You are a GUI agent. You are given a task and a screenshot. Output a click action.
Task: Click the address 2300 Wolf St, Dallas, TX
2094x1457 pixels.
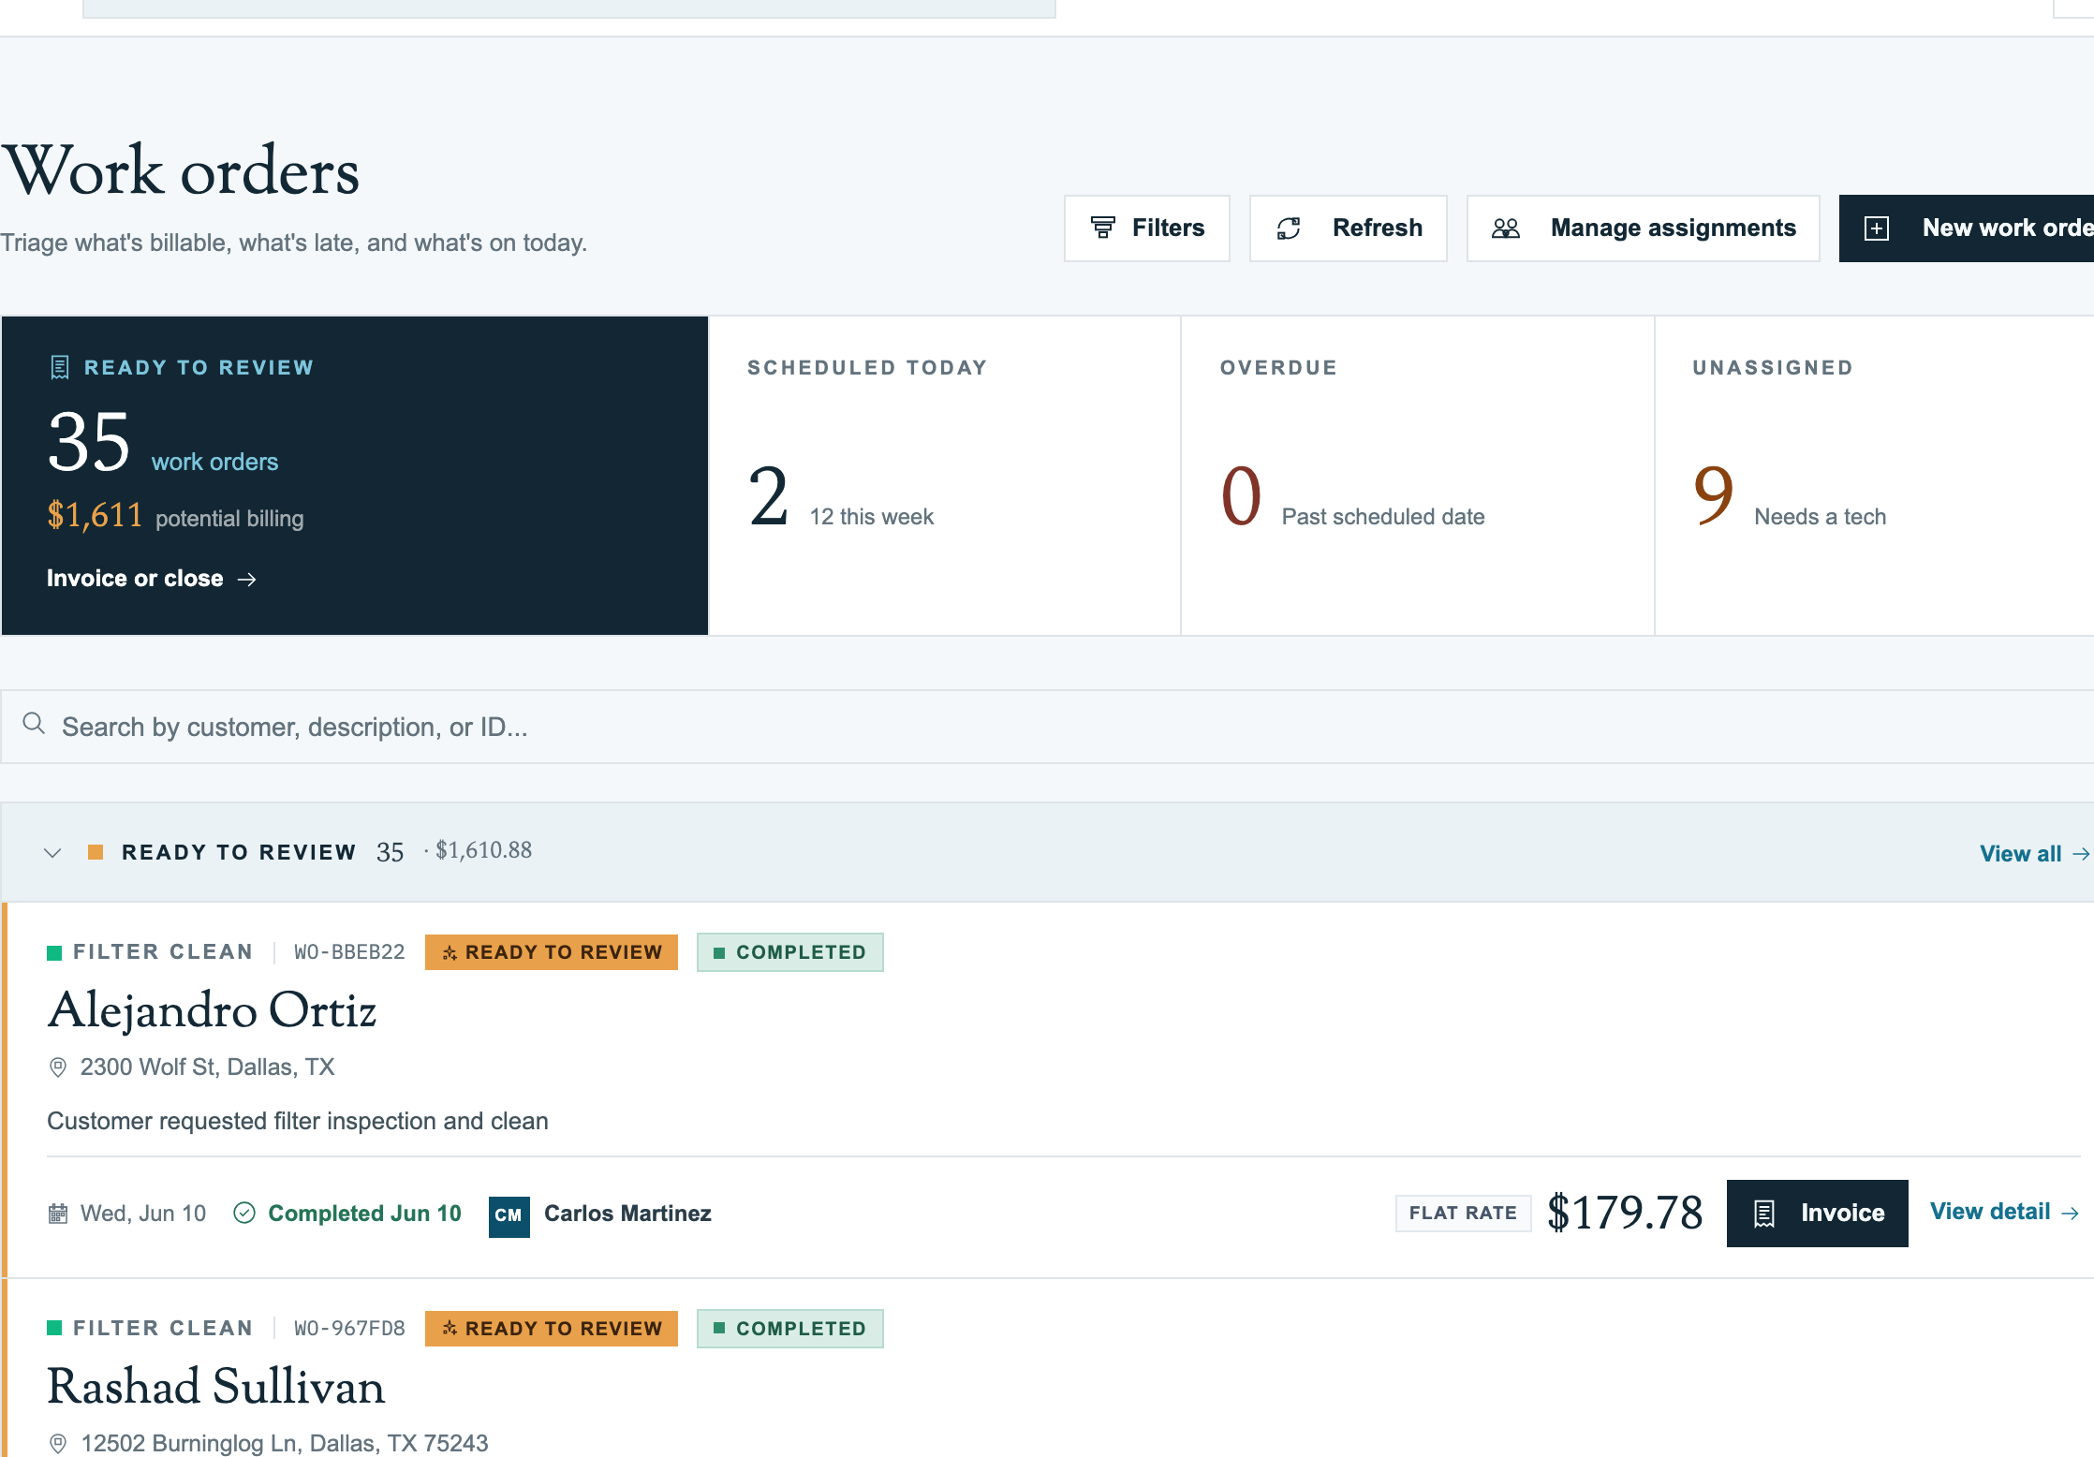(x=208, y=1067)
